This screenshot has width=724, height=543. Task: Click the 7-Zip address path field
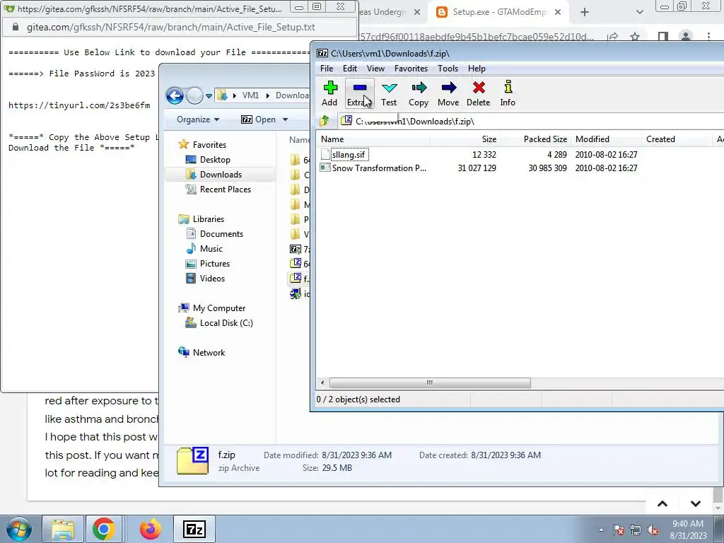tap(531, 121)
